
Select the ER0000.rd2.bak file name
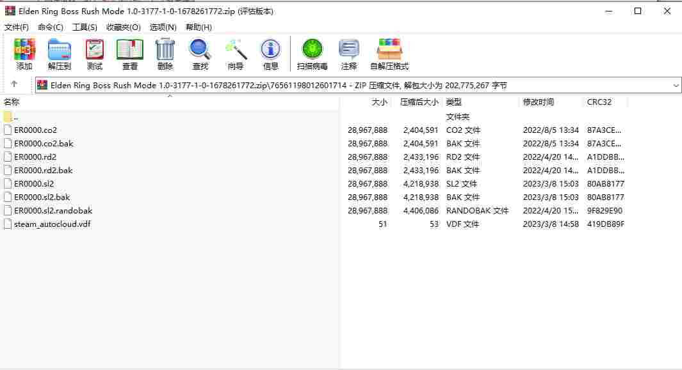pyautogui.click(x=43, y=170)
